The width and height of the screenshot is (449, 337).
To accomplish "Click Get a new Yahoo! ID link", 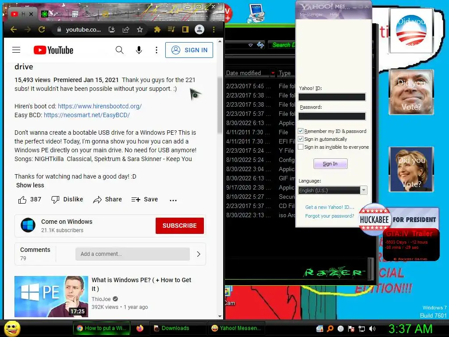I will pos(330,207).
